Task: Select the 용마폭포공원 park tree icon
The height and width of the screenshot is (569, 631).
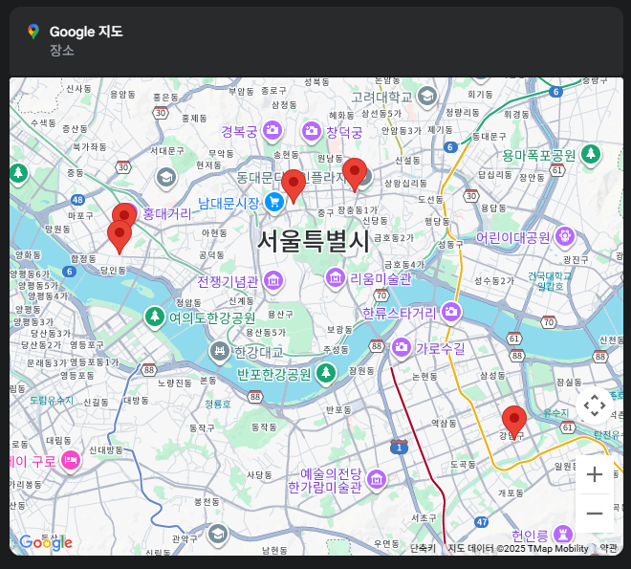Action: [591, 154]
